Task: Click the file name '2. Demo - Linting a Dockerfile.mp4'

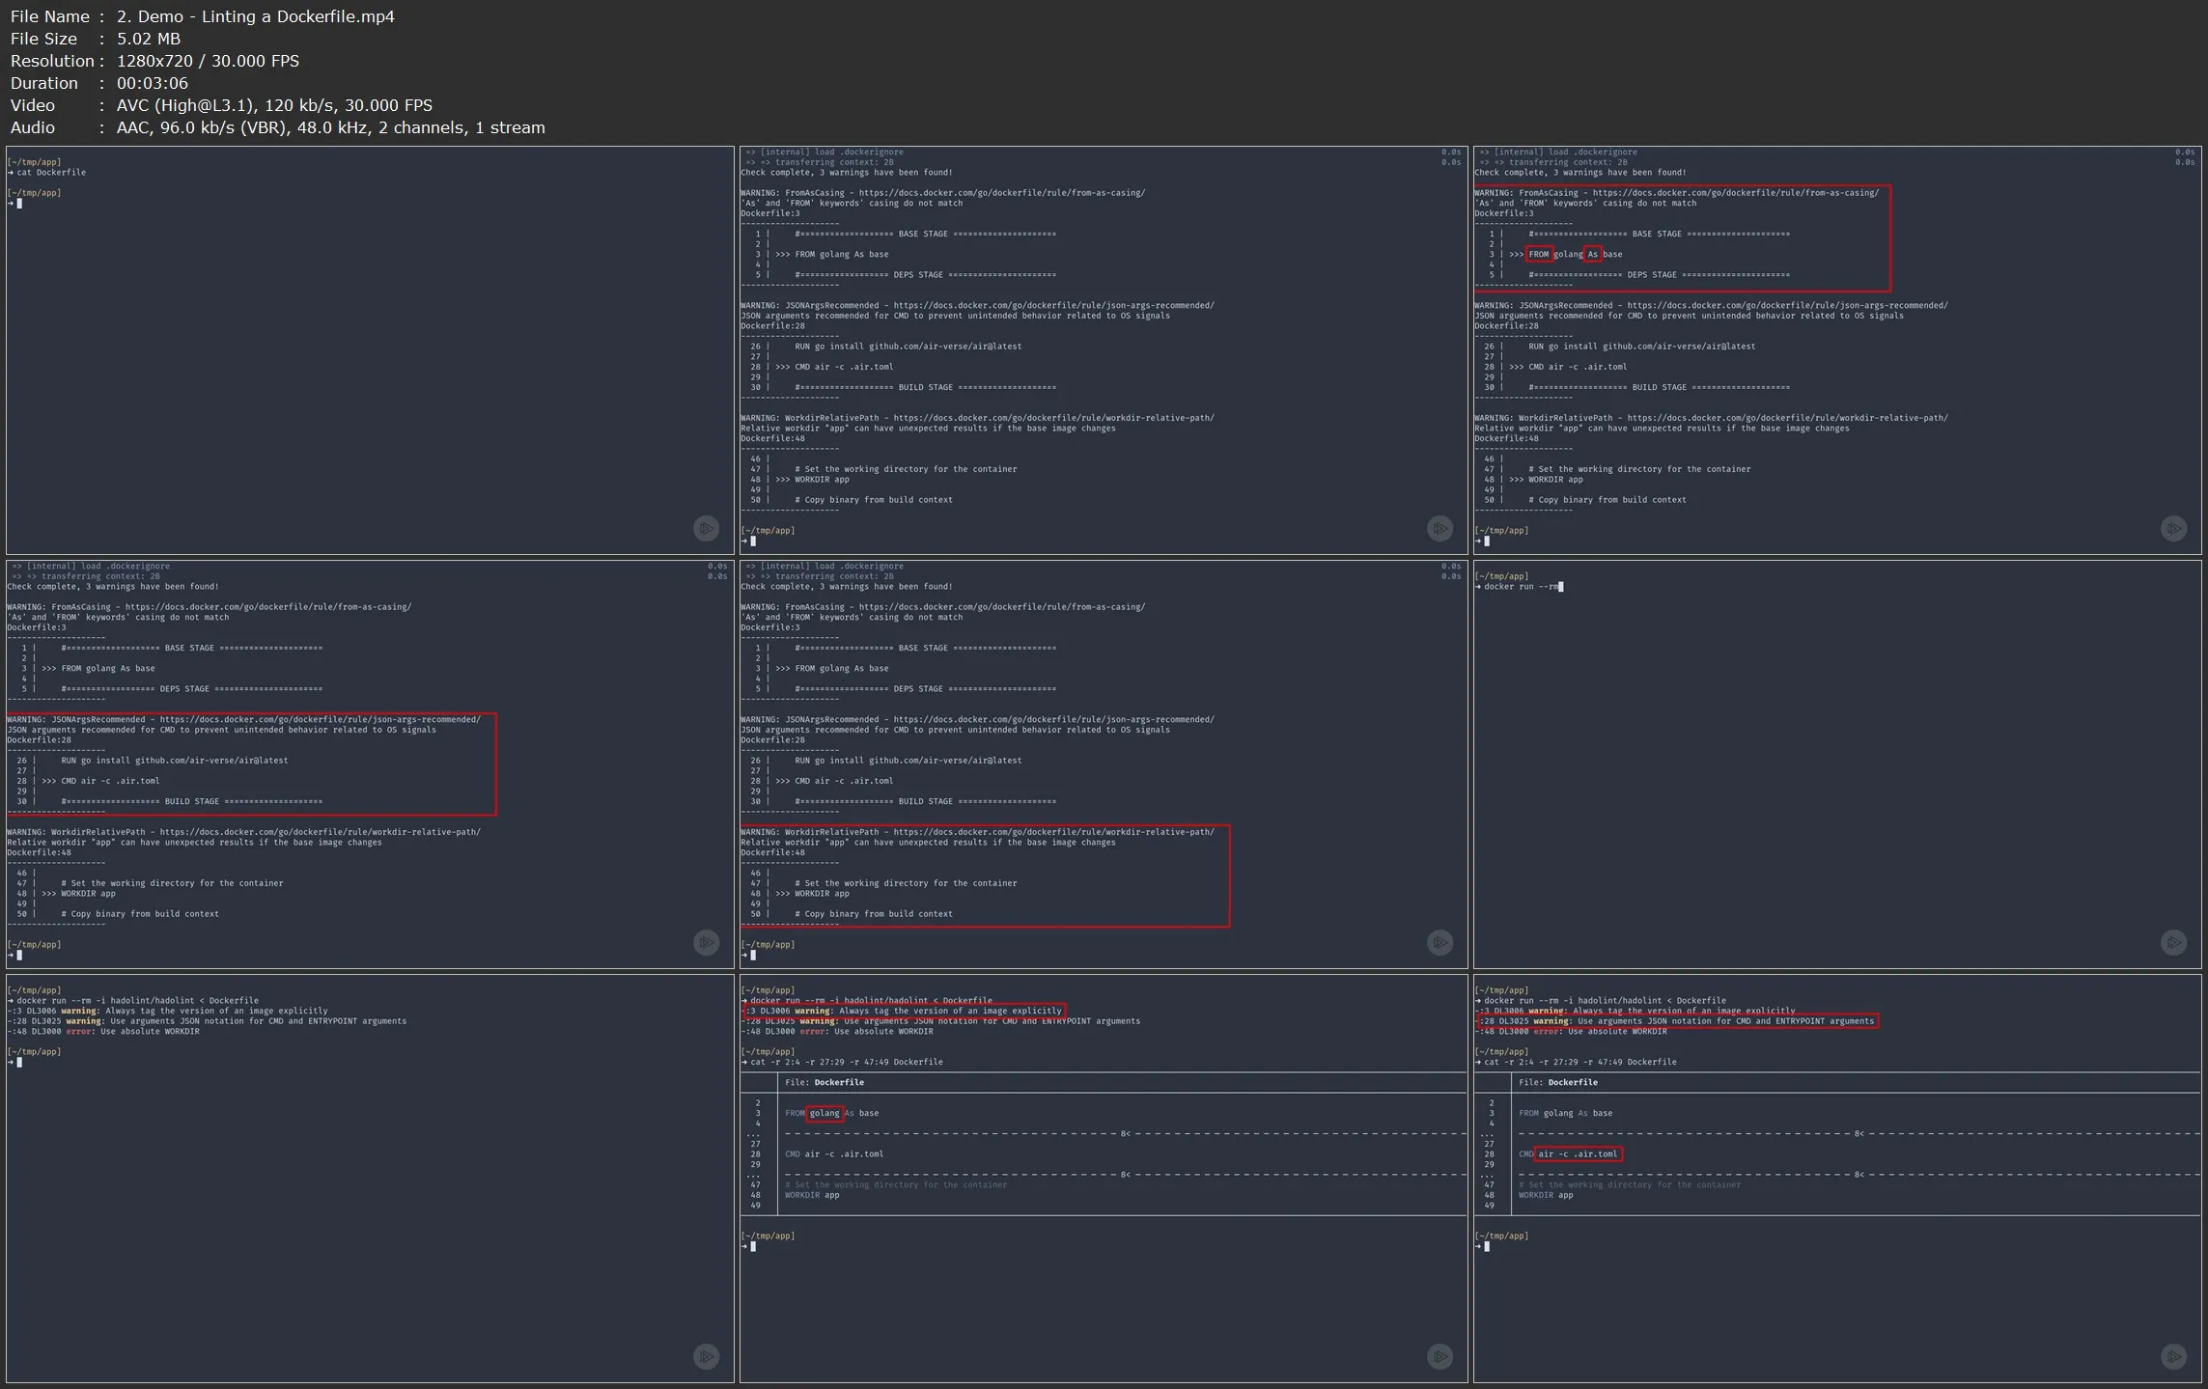Action: [255, 16]
